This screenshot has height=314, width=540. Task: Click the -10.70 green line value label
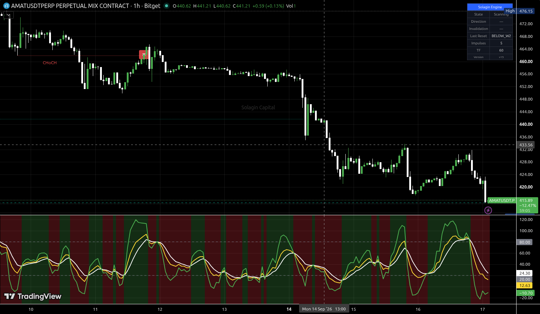[525, 293]
